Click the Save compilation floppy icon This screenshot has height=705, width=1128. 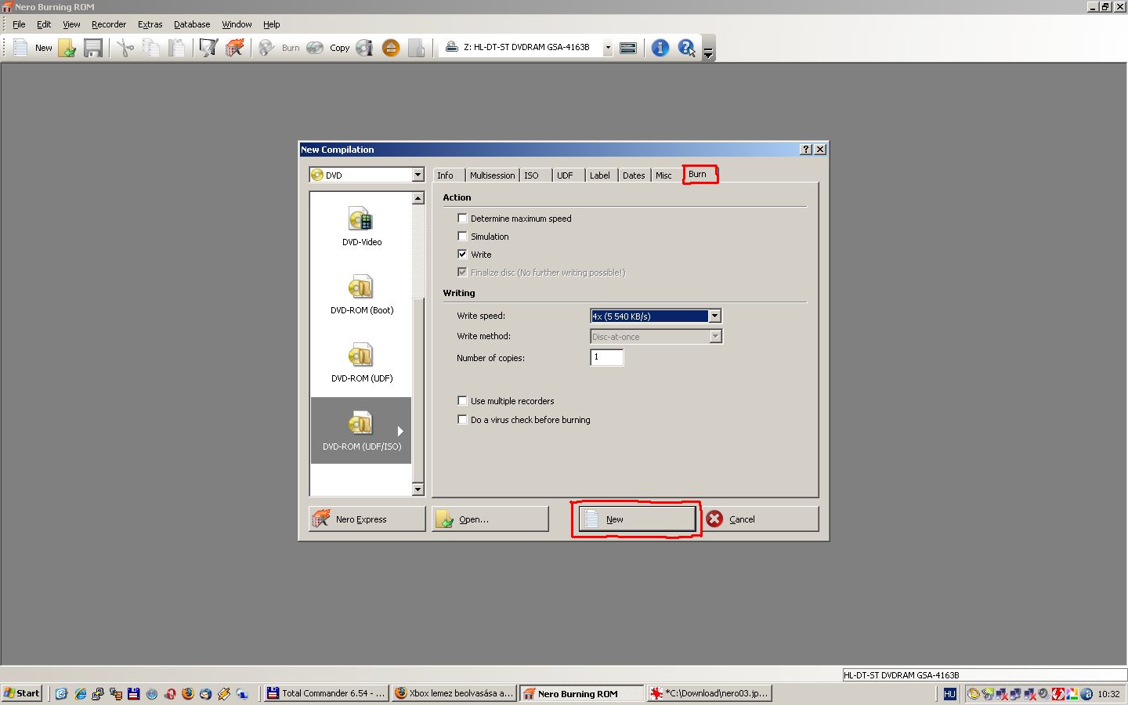pyautogui.click(x=93, y=48)
